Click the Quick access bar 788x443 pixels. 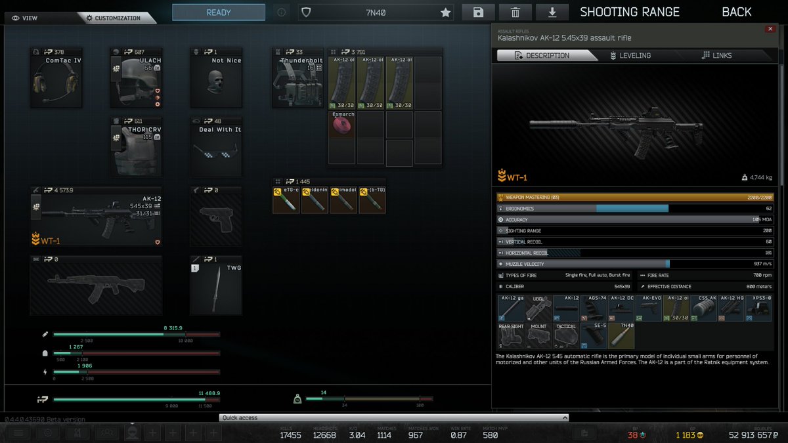[394, 417]
